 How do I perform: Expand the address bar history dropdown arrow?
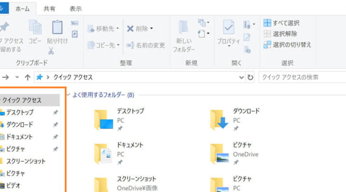pyautogui.click(x=241, y=77)
